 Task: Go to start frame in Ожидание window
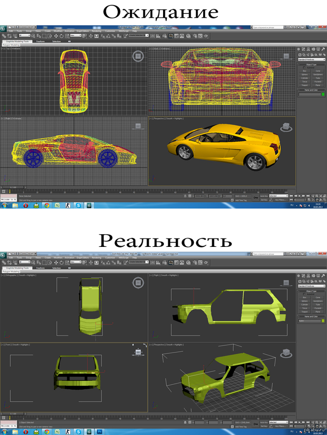pos(291,196)
